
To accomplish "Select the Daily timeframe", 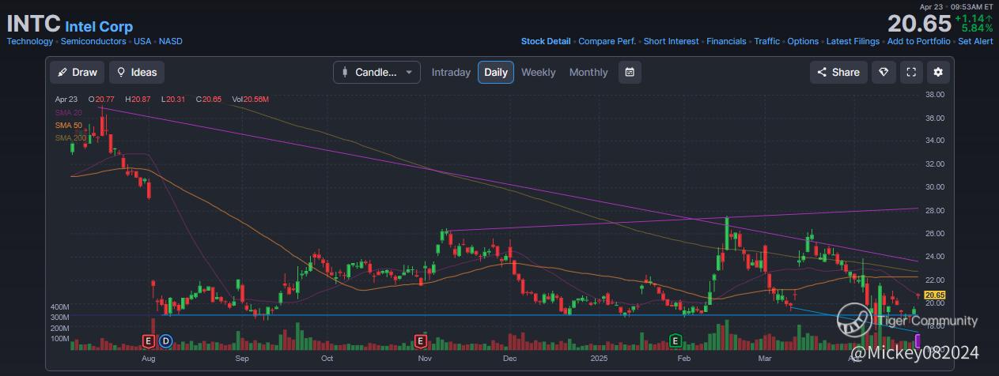I will coord(496,72).
